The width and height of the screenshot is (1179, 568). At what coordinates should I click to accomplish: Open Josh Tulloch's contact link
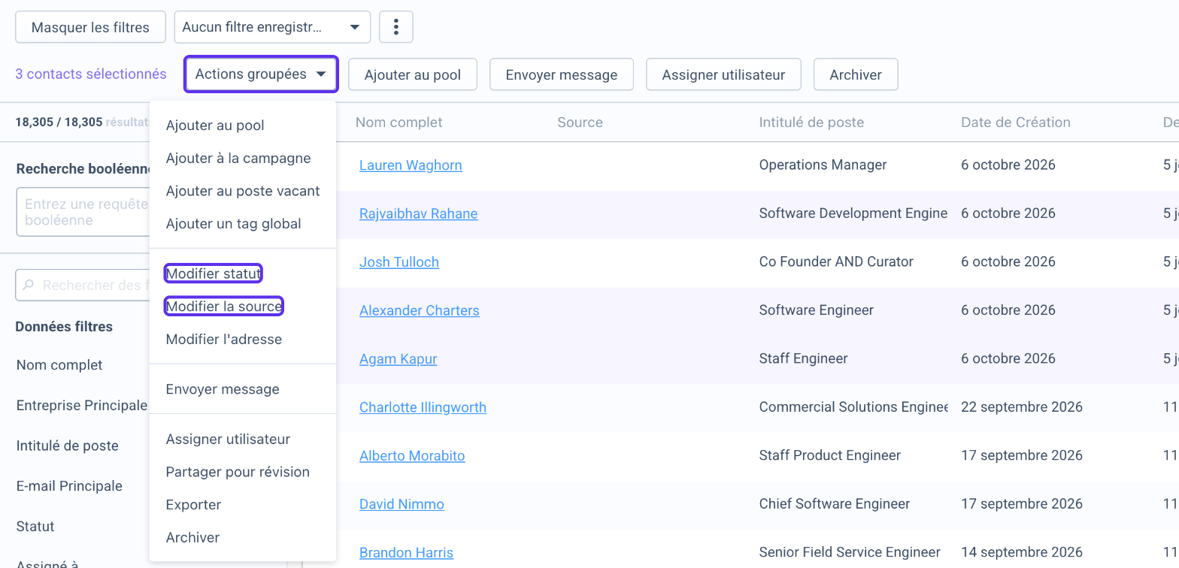pyautogui.click(x=399, y=262)
